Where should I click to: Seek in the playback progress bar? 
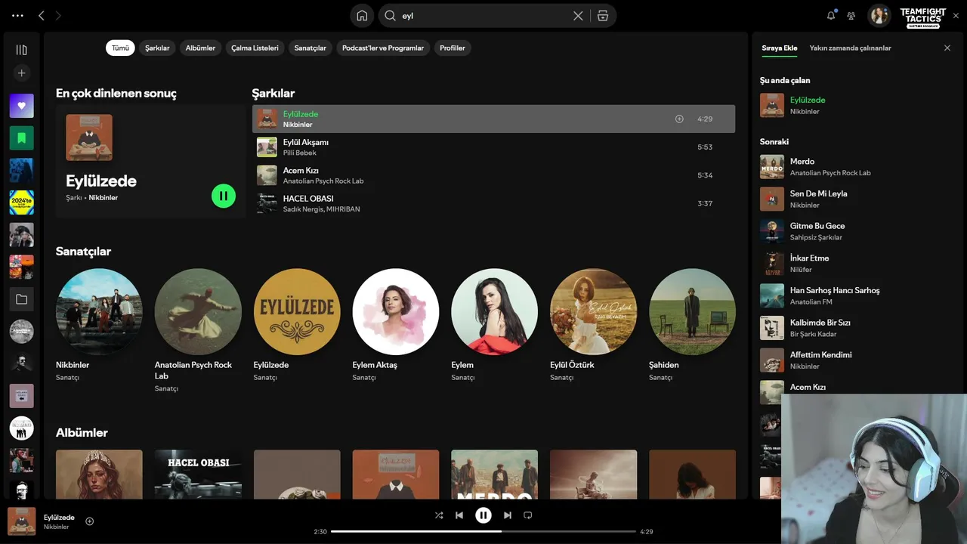[483, 531]
